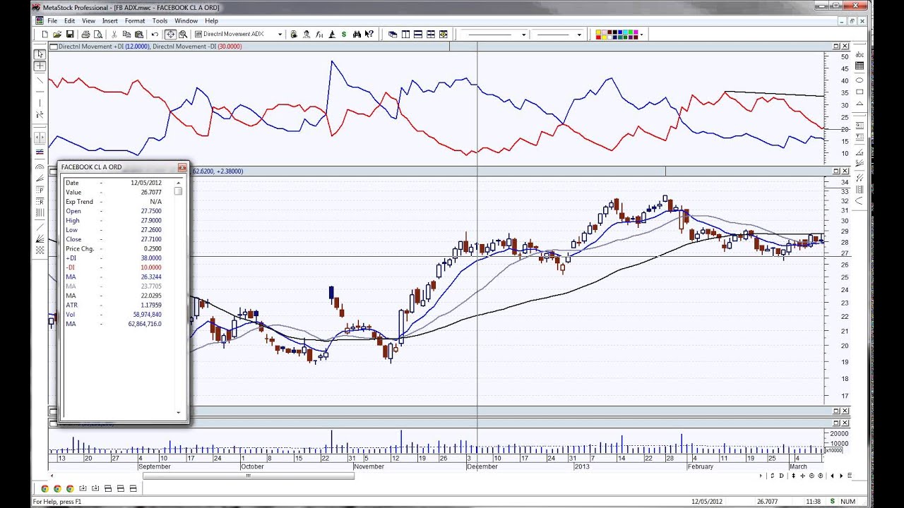Click the scroll-down arrow in data window

tap(178, 413)
